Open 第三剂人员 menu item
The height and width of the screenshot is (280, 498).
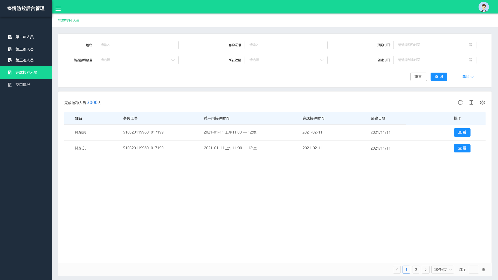[x=26, y=60]
